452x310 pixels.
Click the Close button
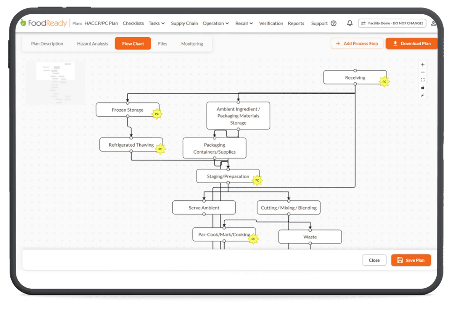[374, 260]
